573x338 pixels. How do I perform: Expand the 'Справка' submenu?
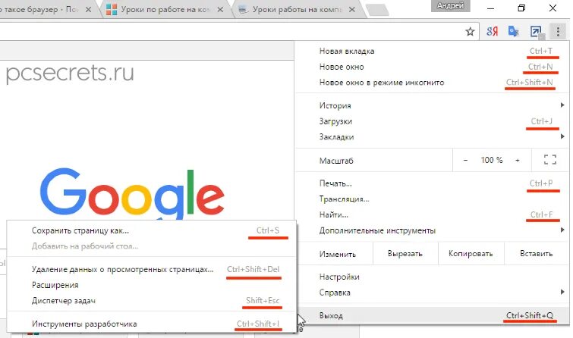coord(433,293)
